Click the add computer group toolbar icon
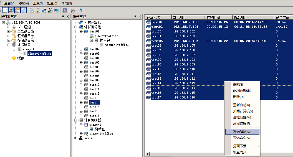This screenshot has width=293, height=157. [44, 11]
